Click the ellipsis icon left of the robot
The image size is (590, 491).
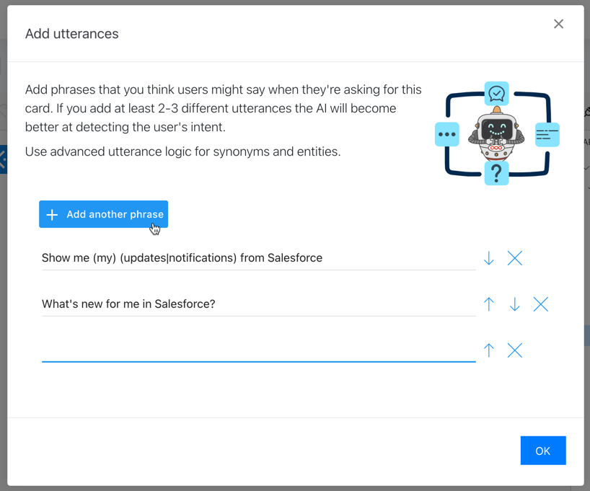(447, 135)
